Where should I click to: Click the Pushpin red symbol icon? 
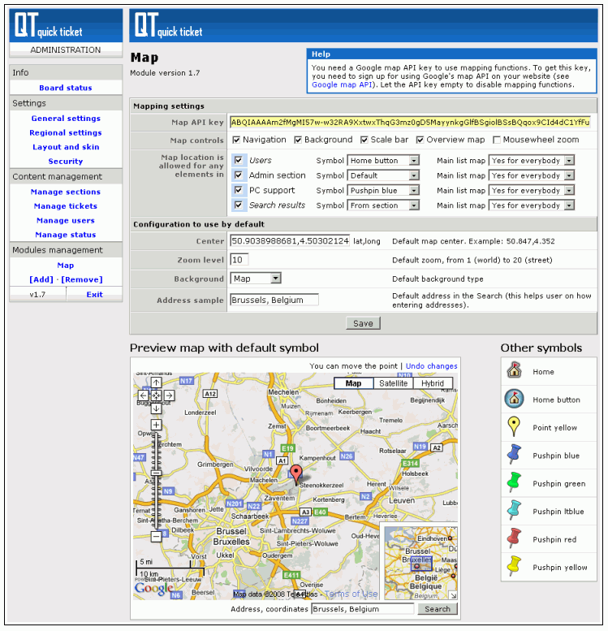click(514, 539)
